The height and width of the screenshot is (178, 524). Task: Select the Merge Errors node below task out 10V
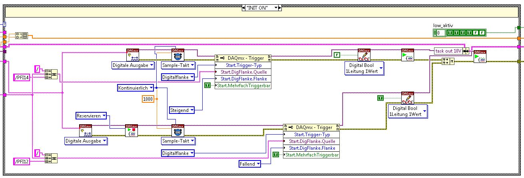[448, 61]
